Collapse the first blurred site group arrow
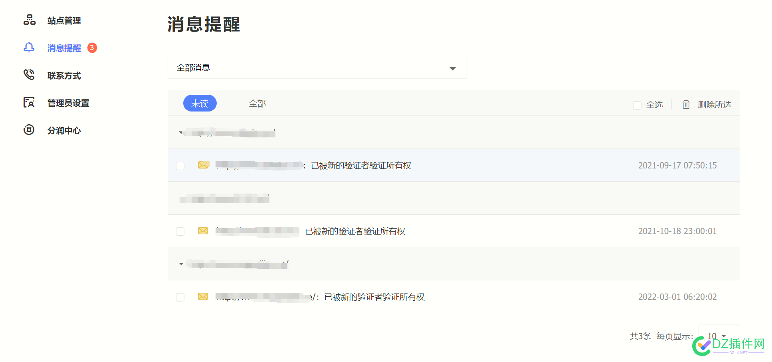The width and height of the screenshot is (772, 362). (x=181, y=133)
